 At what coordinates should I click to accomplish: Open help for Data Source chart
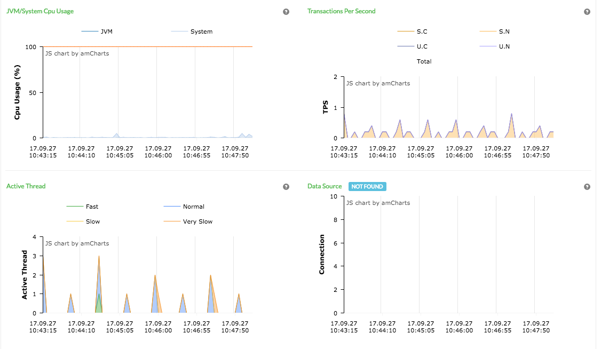coord(587,186)
